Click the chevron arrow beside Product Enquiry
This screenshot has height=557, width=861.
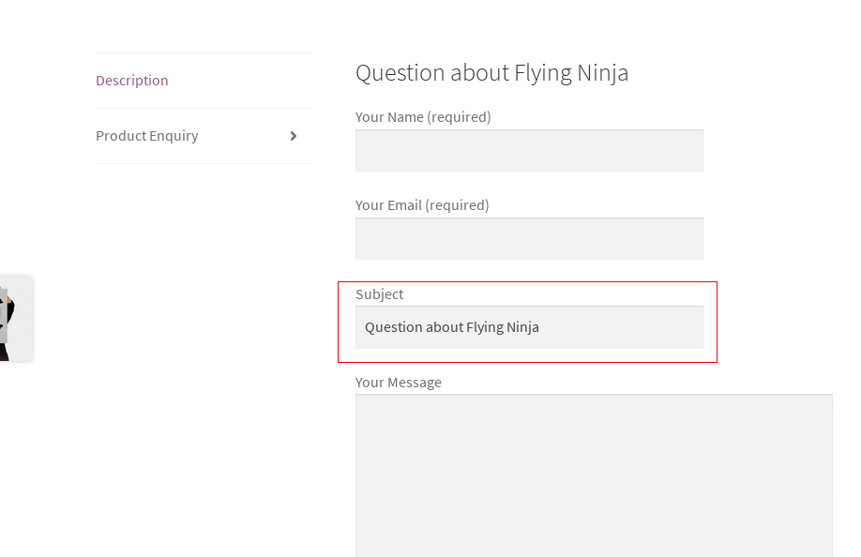pos(294,136)
